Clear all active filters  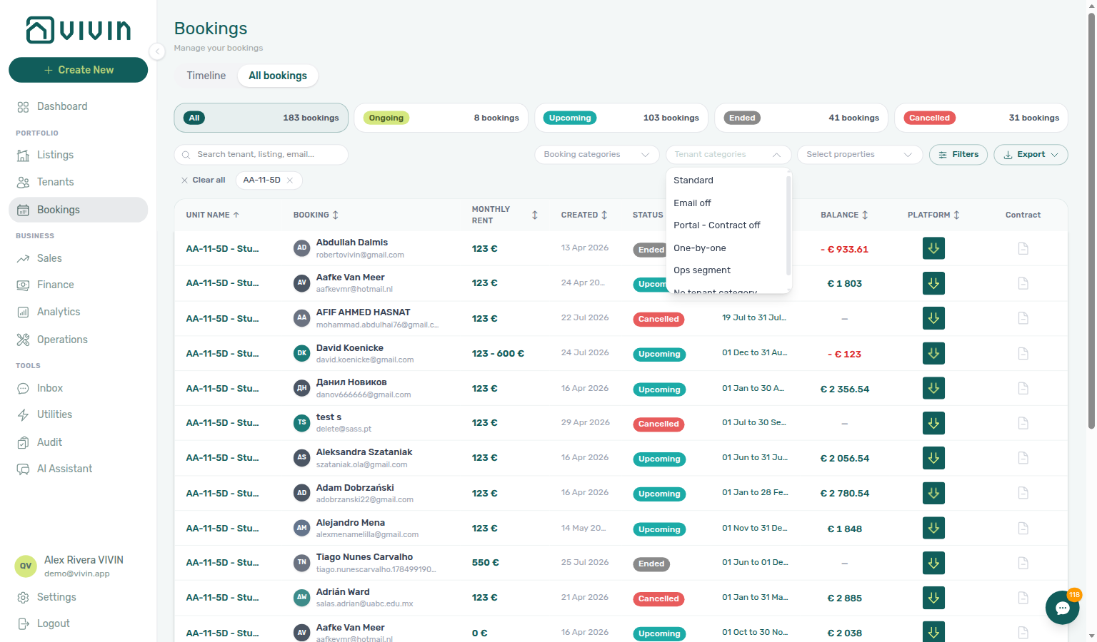click(x=204, y=180)
